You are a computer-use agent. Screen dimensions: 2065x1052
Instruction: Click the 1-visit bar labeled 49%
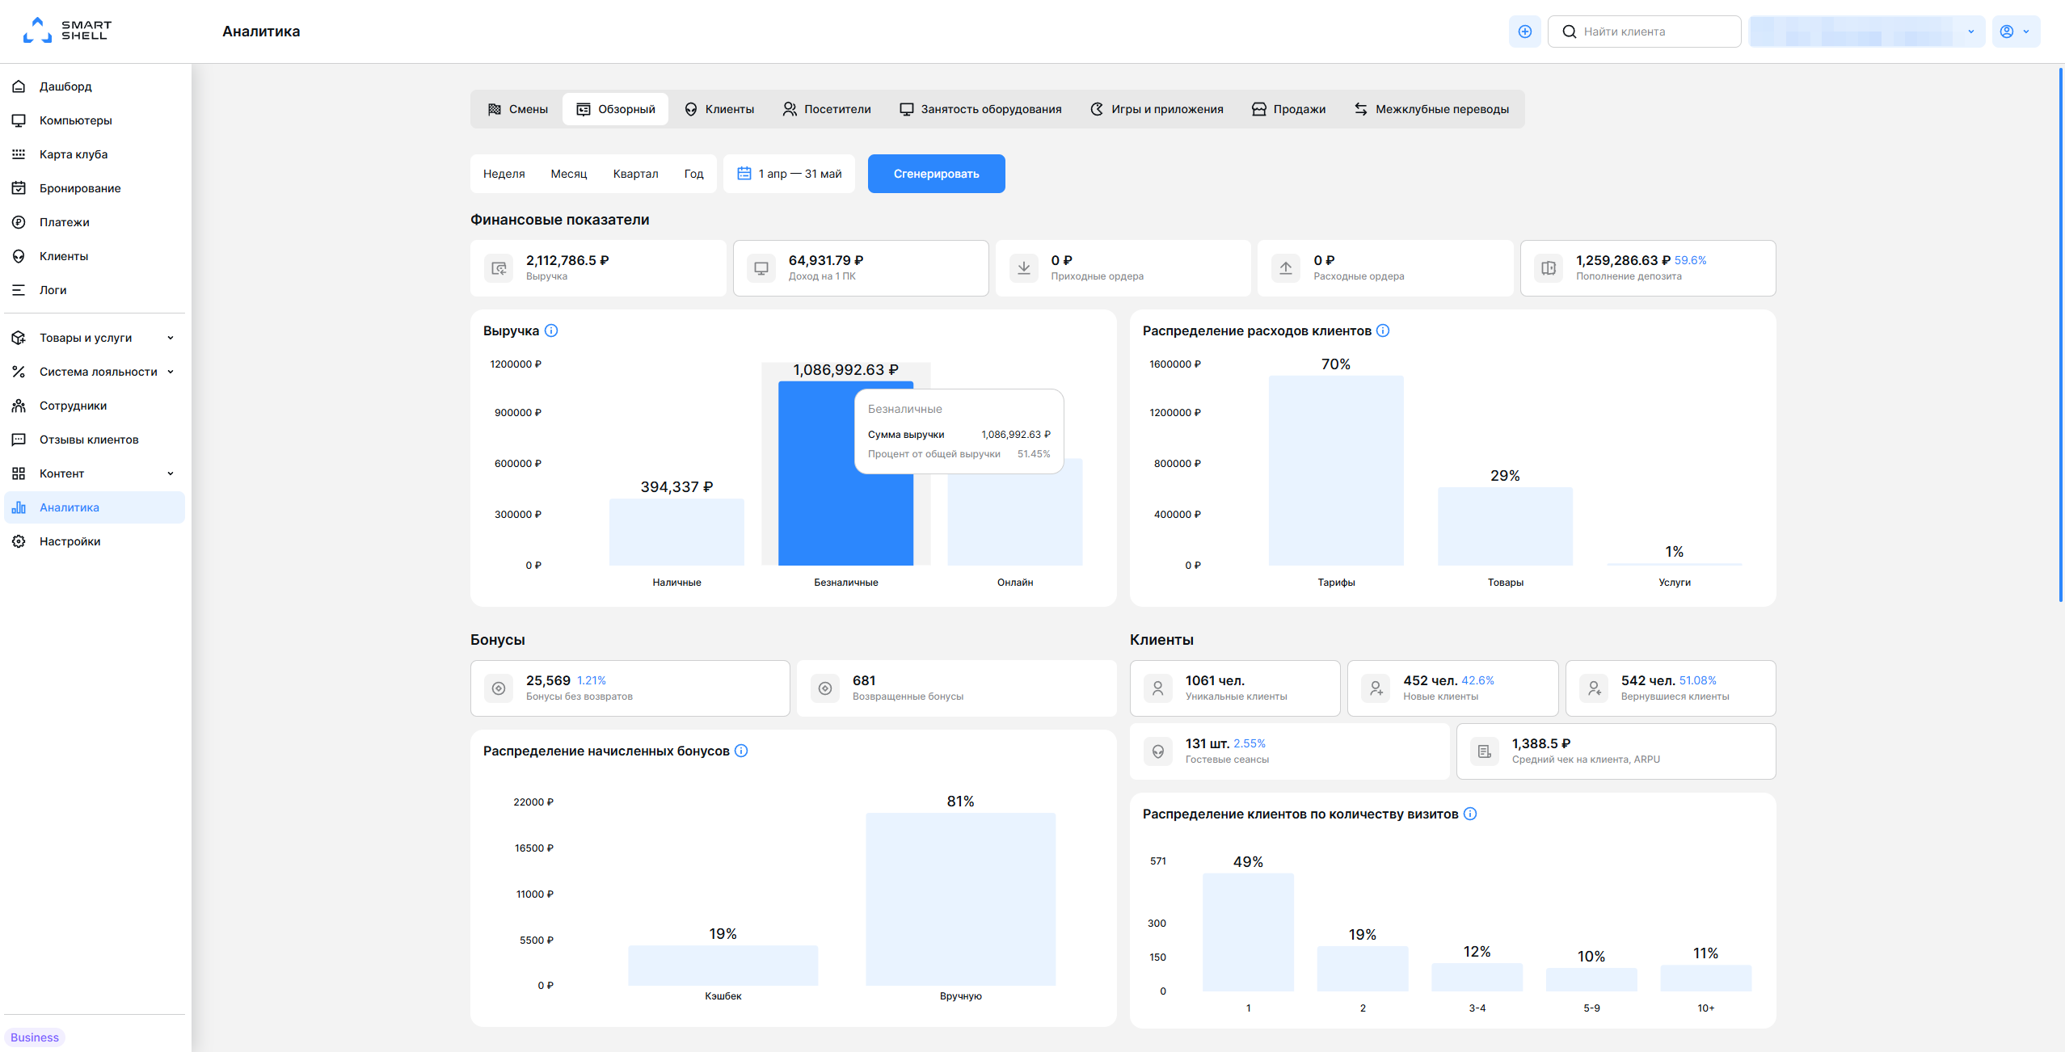(x=1248, y=932)
